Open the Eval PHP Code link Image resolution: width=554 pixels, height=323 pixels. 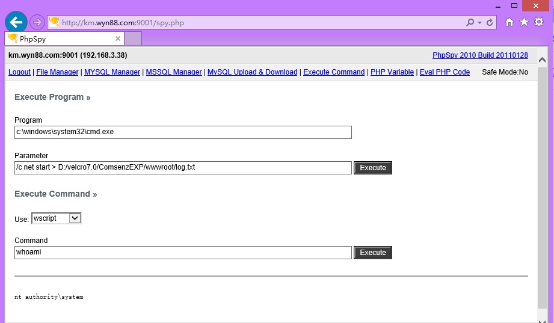445,72
